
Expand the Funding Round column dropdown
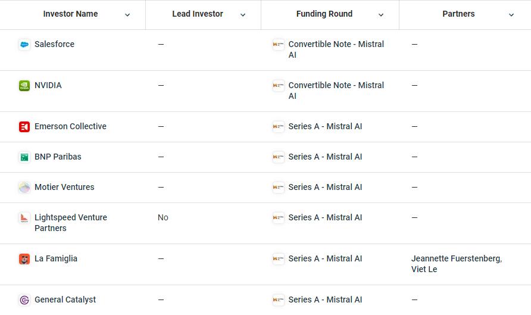pos(381,15)
